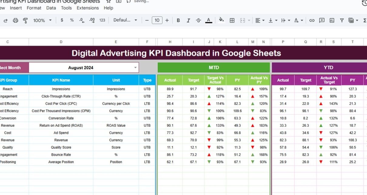This screenshot has width=367, height=195.
Task: Click the cloud sync status icon near Saving
Action: [129, 1]
